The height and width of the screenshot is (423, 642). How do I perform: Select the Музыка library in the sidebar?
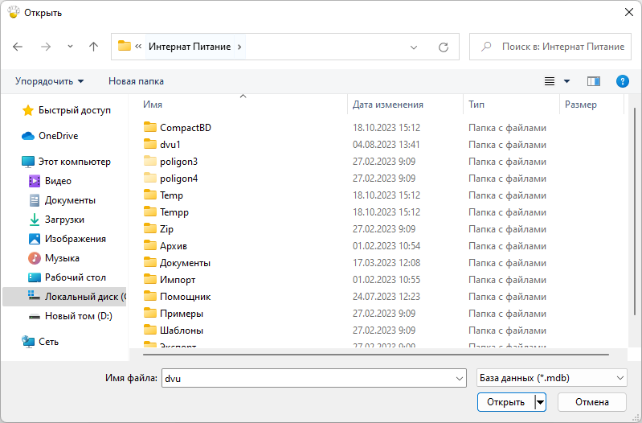pos(62,258)
